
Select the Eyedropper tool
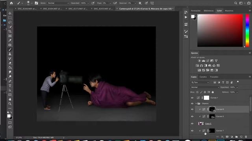pyautogui.click(x=10, y=40)
